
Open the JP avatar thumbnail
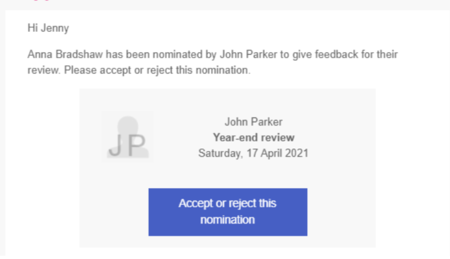128,137
